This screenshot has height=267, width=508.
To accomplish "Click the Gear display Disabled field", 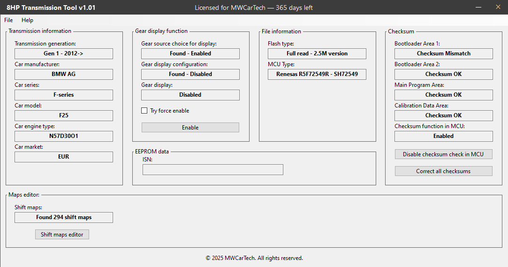I will pyautogui.click(x=190, y=95).
